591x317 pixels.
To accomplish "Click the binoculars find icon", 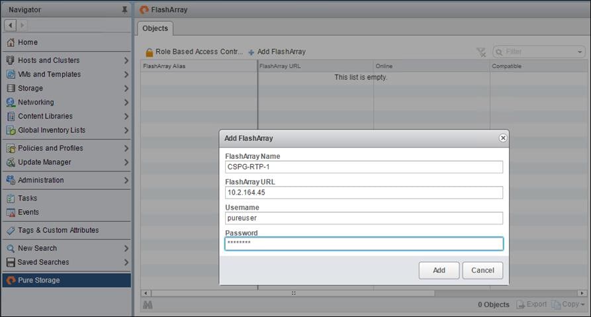I will click(x=148, y=304).
